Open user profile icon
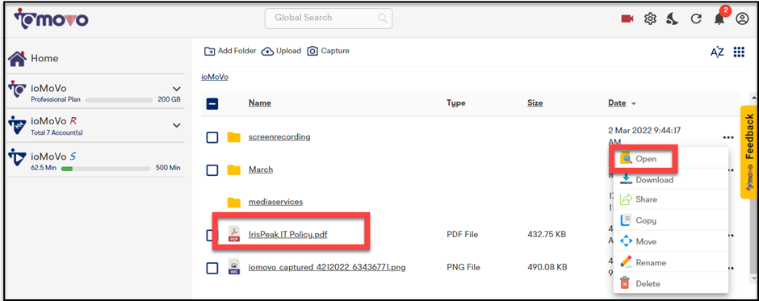 (741, 19)
